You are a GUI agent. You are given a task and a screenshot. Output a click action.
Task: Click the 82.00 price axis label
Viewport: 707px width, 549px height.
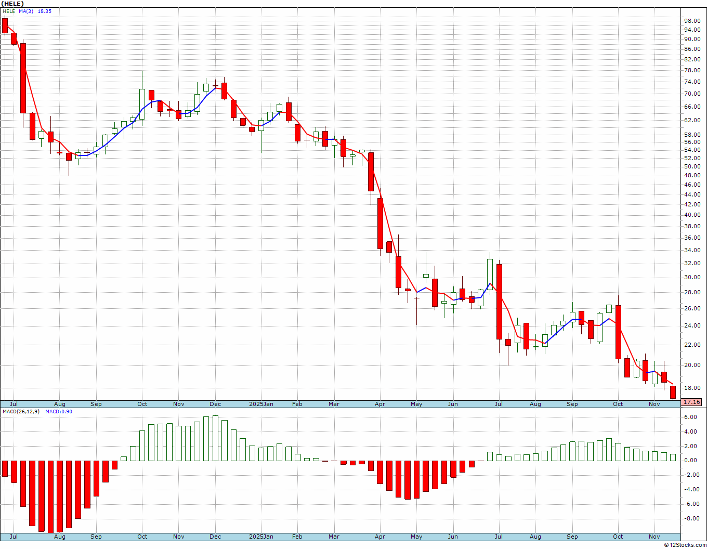(x=692, y=59)
